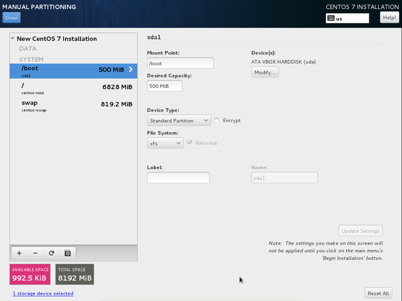This screenshot has width=402, height=301.
Task: Click the Update Settings button
Action: 361,231
